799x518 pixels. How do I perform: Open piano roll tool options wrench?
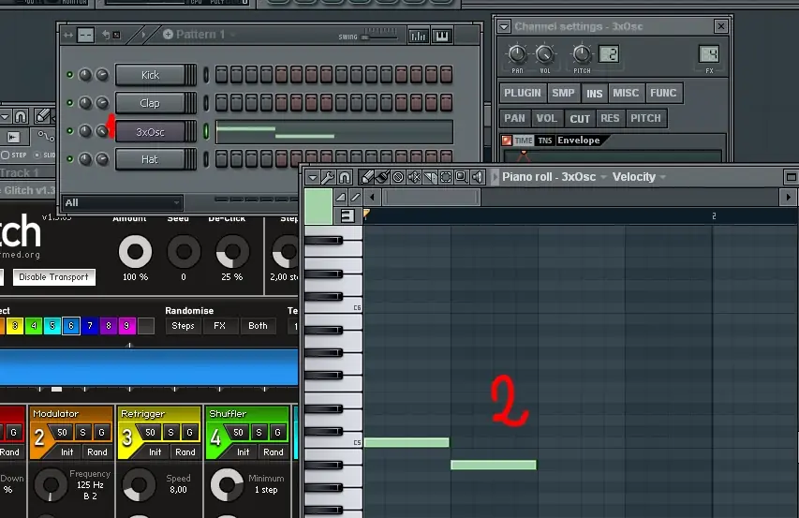(x=328, y=177)
